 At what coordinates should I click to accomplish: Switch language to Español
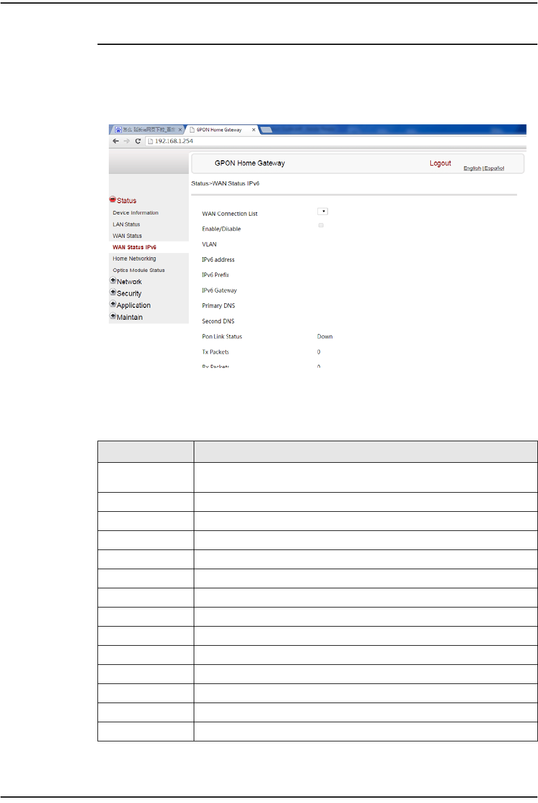coord(494,169)
